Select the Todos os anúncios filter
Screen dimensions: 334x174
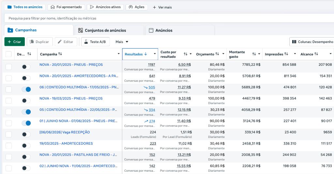[25, 7]
